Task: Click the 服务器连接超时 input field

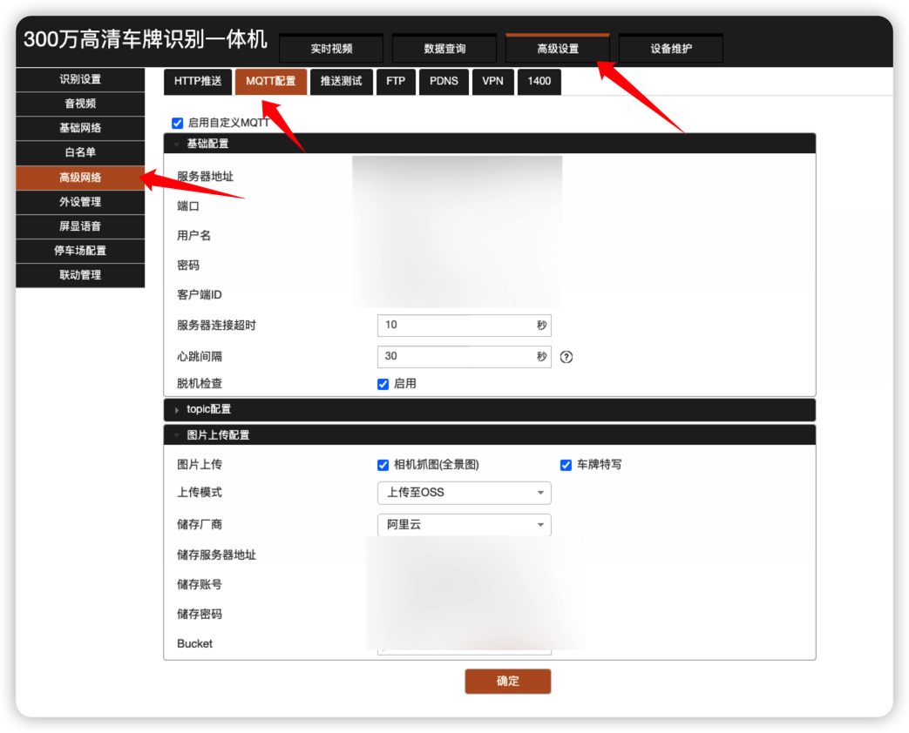Action: (455, 325)
